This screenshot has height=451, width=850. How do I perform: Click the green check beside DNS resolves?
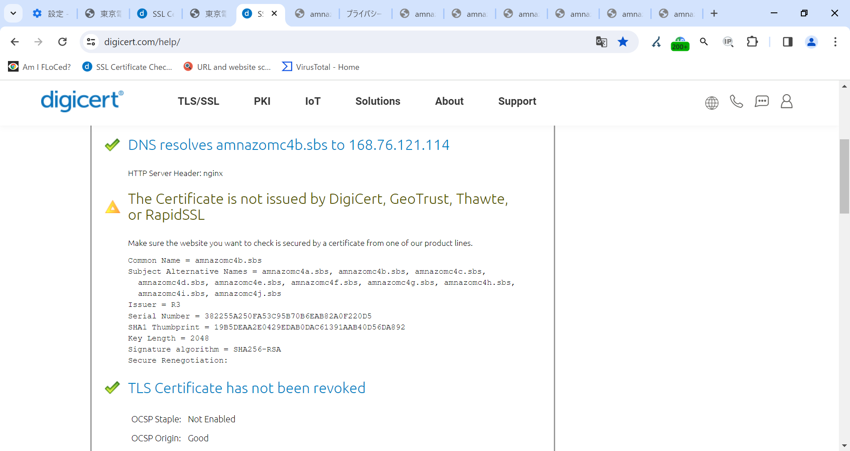[112, 145]
